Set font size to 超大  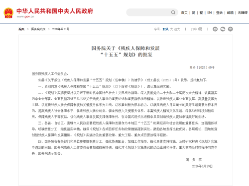[177, 29]
